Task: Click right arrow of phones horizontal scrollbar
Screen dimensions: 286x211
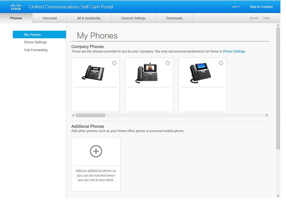Action: click(x=267, y=115)
